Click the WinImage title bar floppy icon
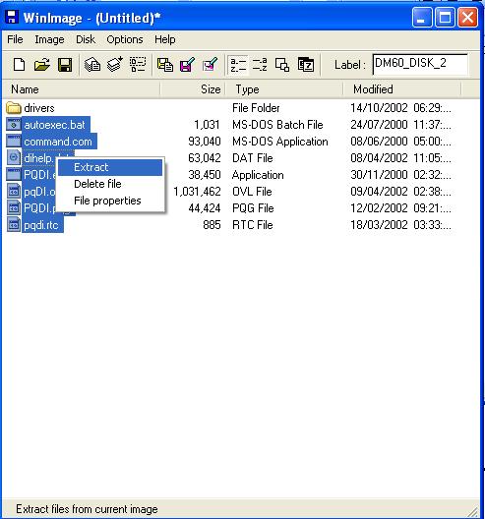485x519 pixels. click(x=12, y=18)
